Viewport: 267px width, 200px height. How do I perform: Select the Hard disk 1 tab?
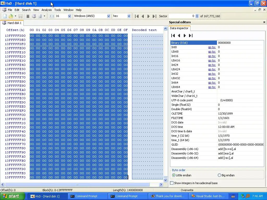coord(12,23)
